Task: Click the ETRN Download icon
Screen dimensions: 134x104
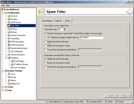Action: 9,45
